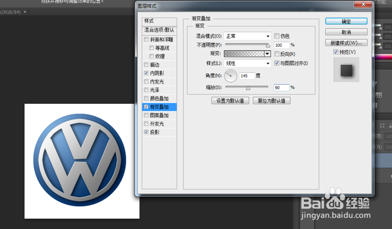Select 内阴影 style row label
The height and width of the screenshot is (229, 392).
coord(157,73)
